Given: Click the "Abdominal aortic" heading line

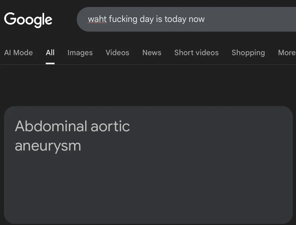Looking at the screenshot, I should click(x=72, y=126).
